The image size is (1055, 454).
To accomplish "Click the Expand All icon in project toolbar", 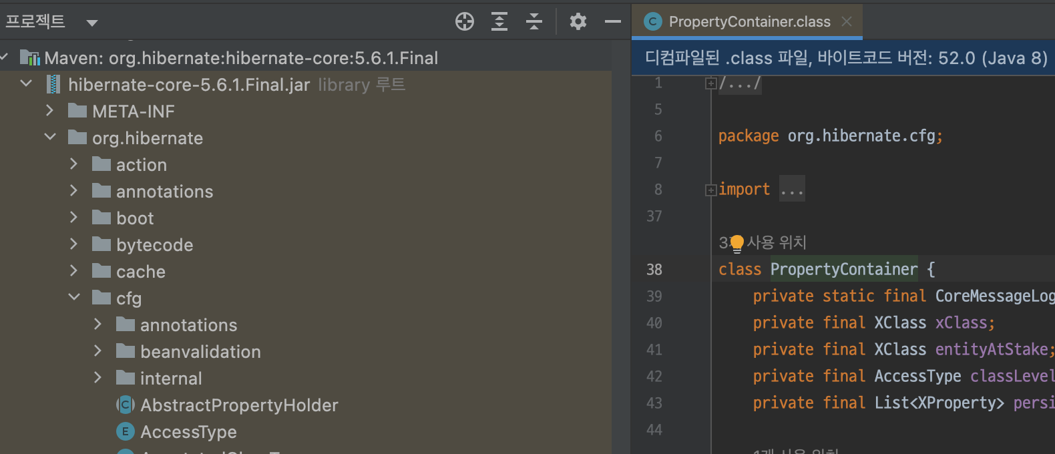I will pyautogui.click(x=499, y=21).
